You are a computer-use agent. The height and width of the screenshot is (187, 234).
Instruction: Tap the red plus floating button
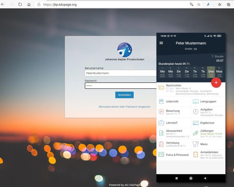point(216,82)
